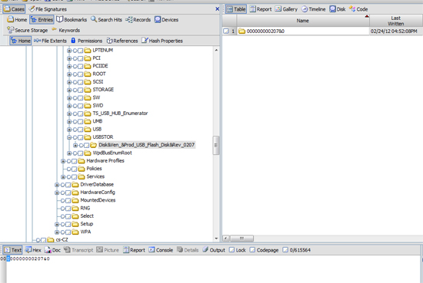Expand the LPTENUM folder node
The height and width of the screenshot is (283, 423).
[69, 51]
